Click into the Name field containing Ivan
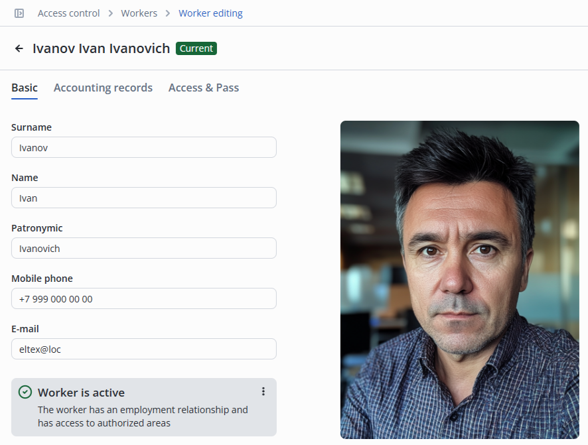Viewport: 588px width, 445px height. pyautogui.click(x=144, y=198)
